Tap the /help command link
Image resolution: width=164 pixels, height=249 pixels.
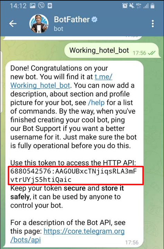(96, 103)
